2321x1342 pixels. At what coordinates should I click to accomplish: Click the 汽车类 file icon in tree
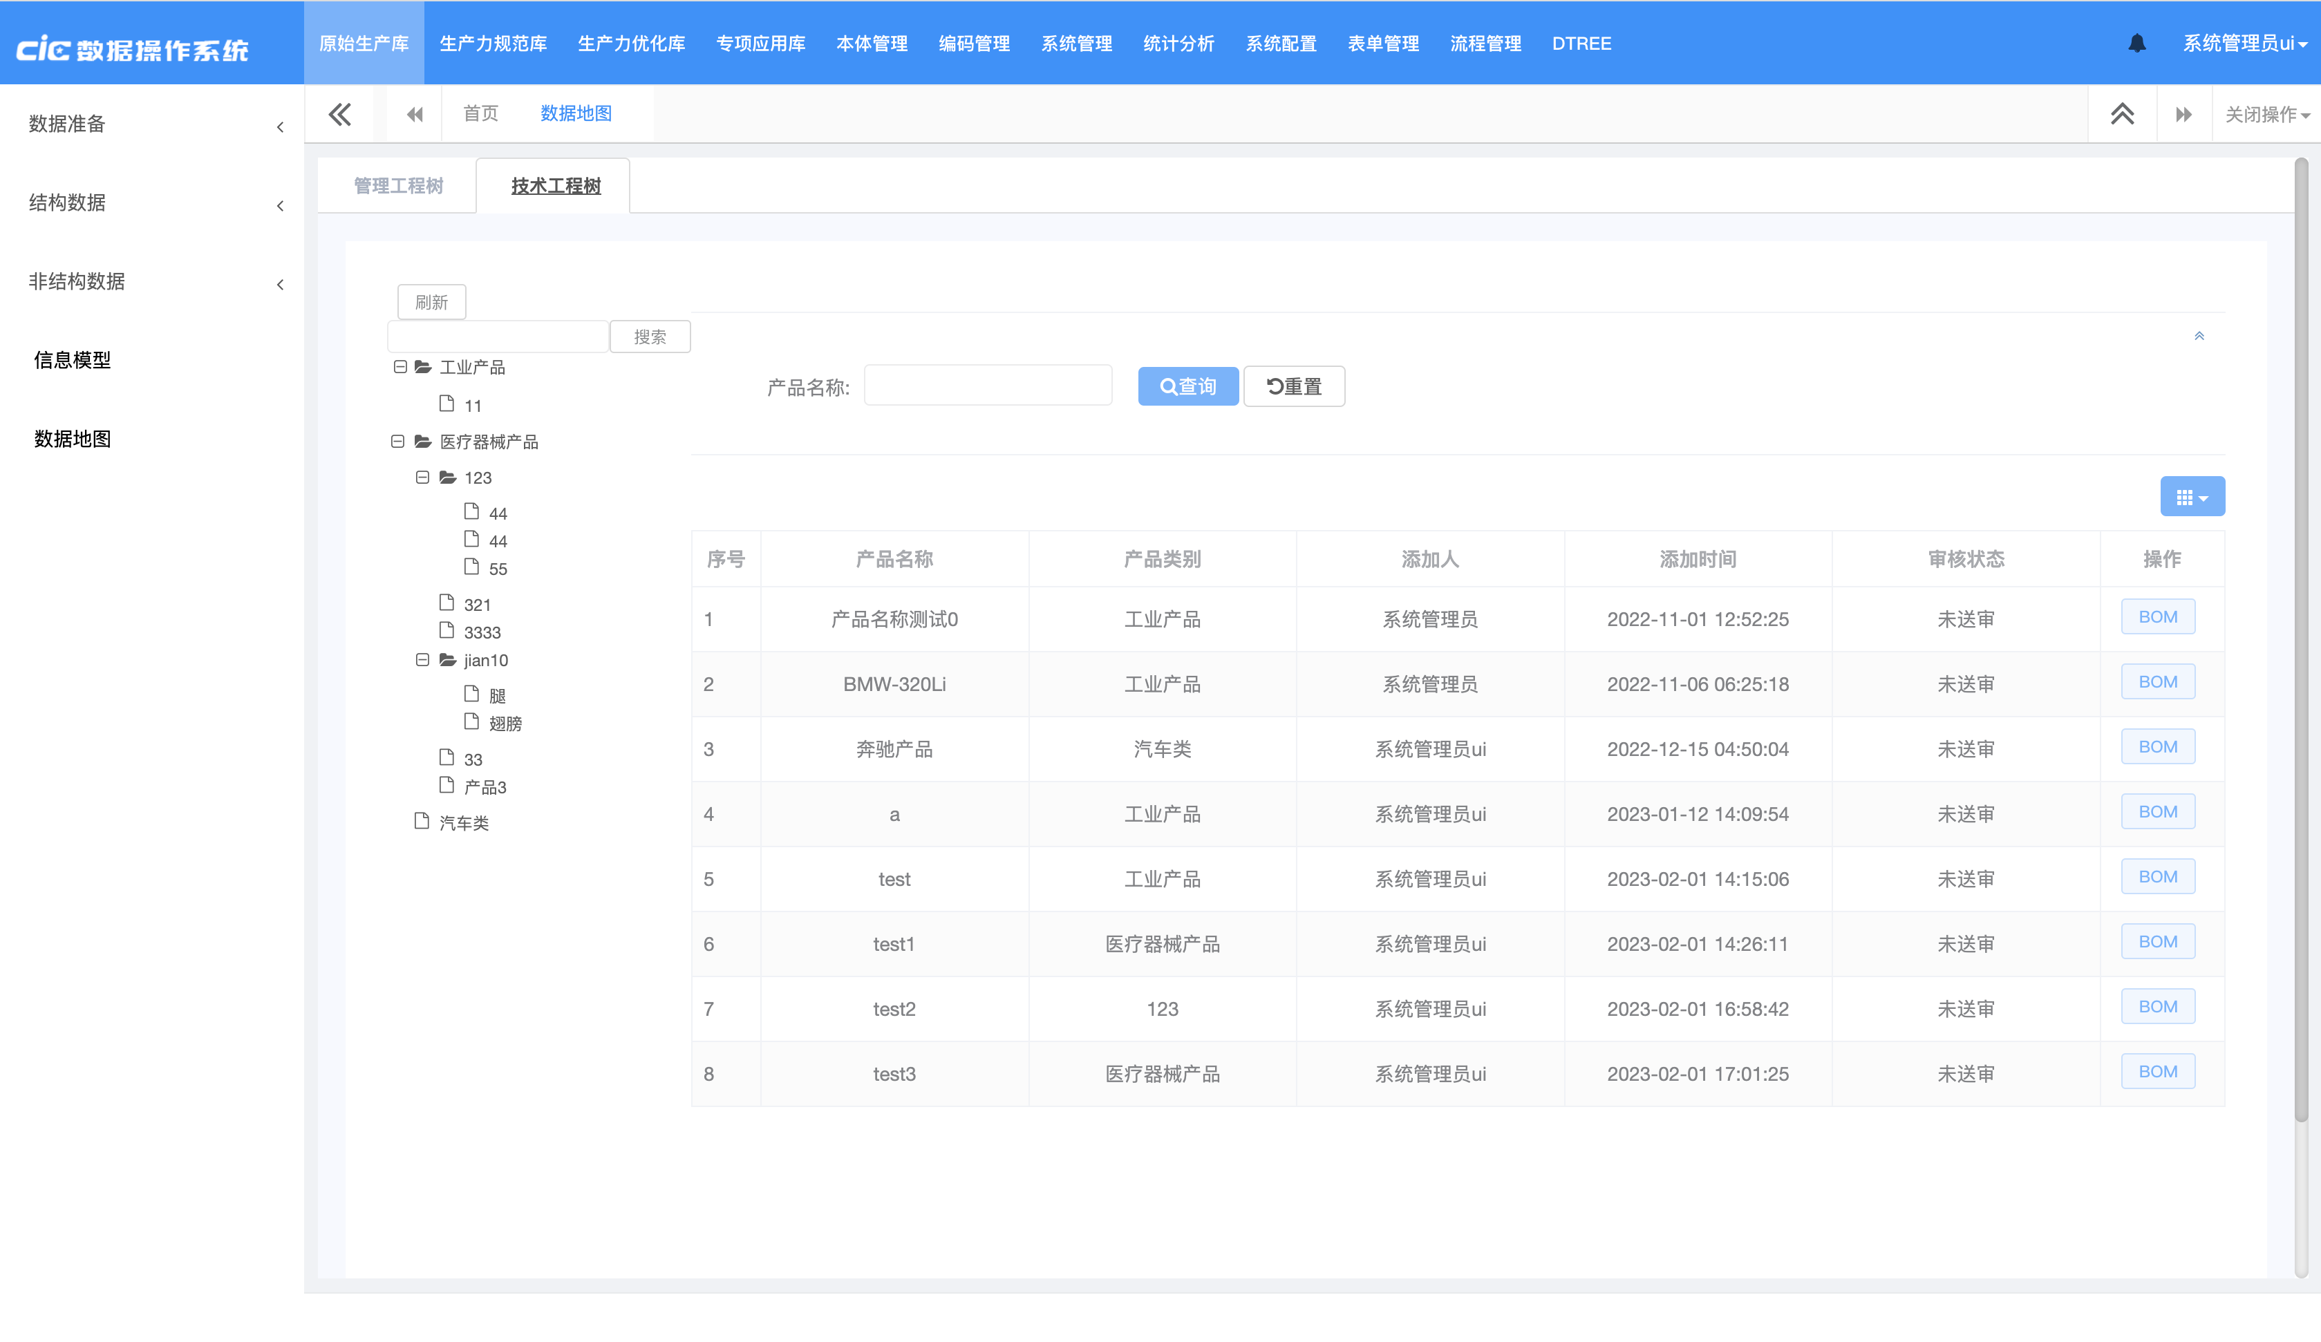422,822
